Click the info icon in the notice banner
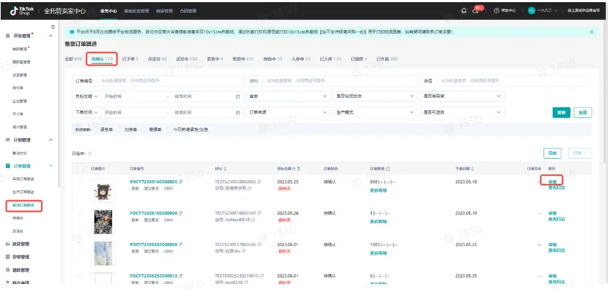This screenshot has height=289, width=608. pyautogui.click(x=72, y=31)
